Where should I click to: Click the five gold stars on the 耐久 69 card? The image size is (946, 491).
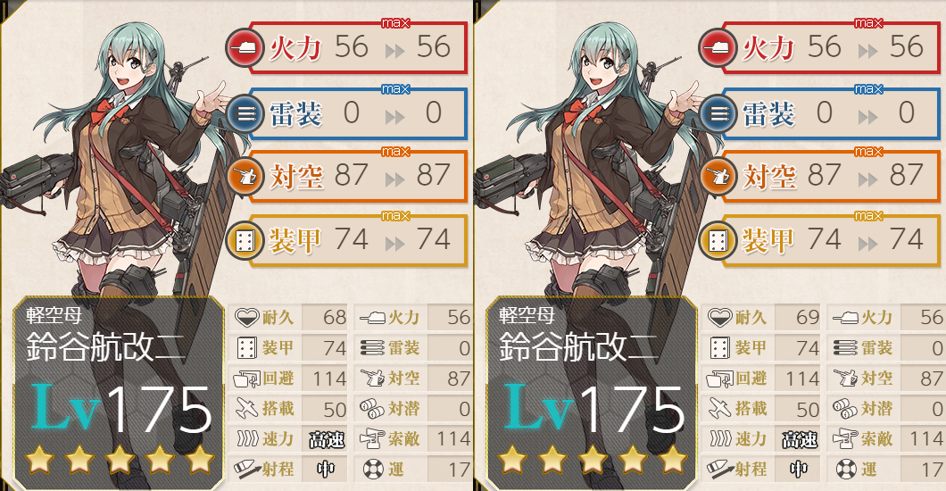pos(593,460)
